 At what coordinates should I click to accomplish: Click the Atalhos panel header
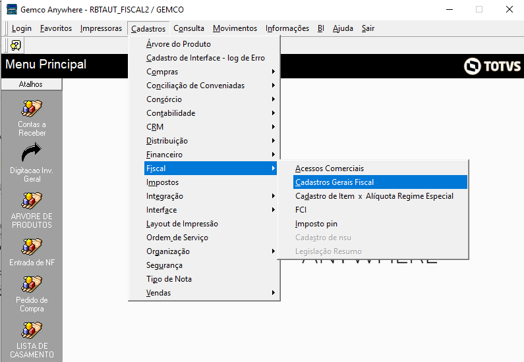[31, 84]
